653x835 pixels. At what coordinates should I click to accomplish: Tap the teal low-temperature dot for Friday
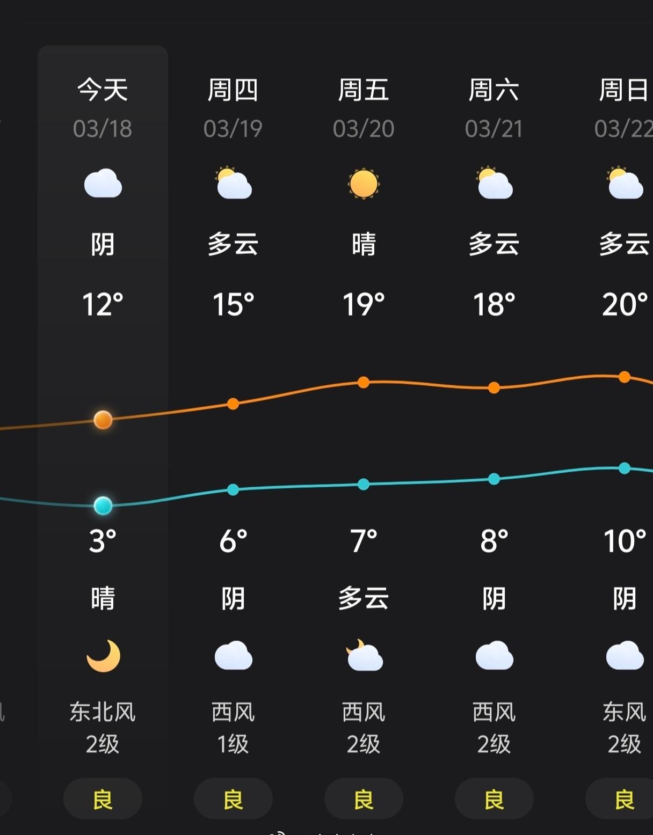tap(364, 485)
